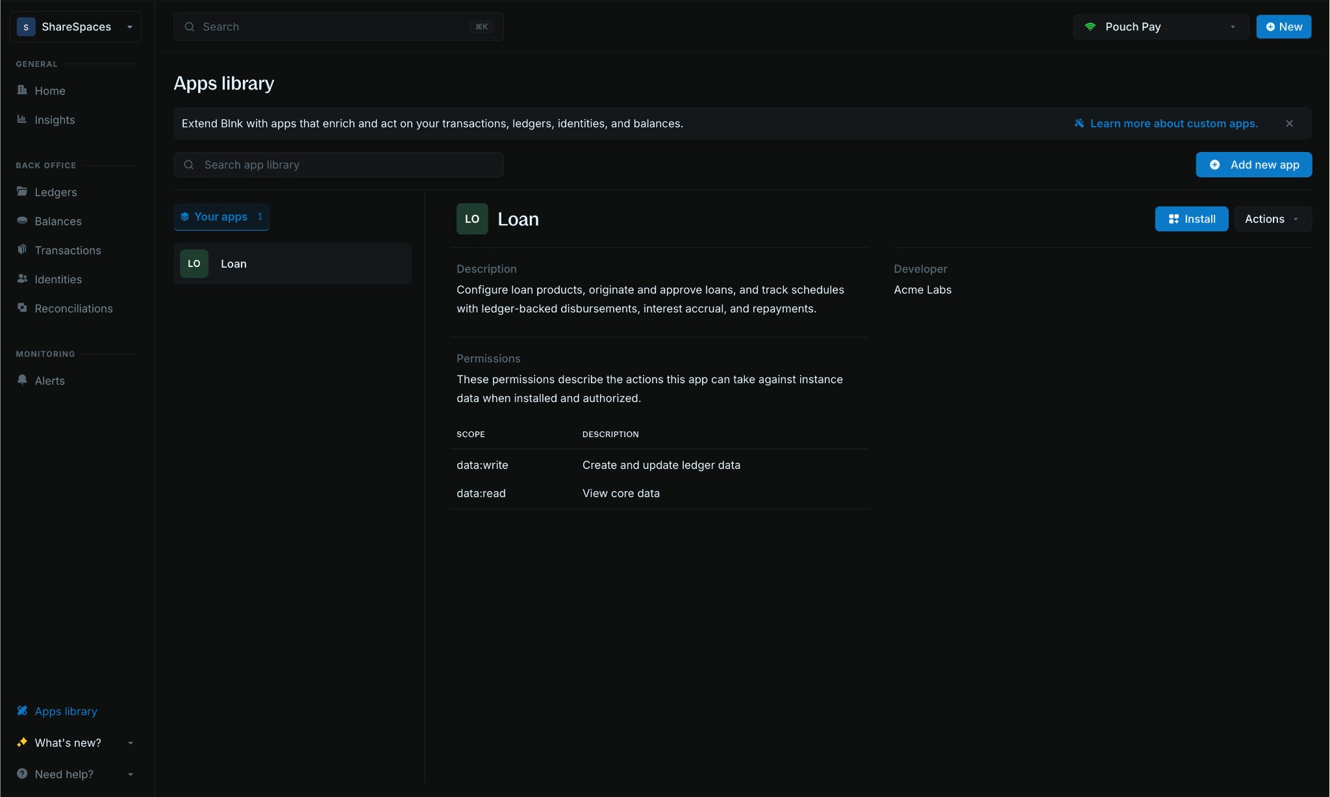Open Reconciliations from sidebar

tap(75, 309)
